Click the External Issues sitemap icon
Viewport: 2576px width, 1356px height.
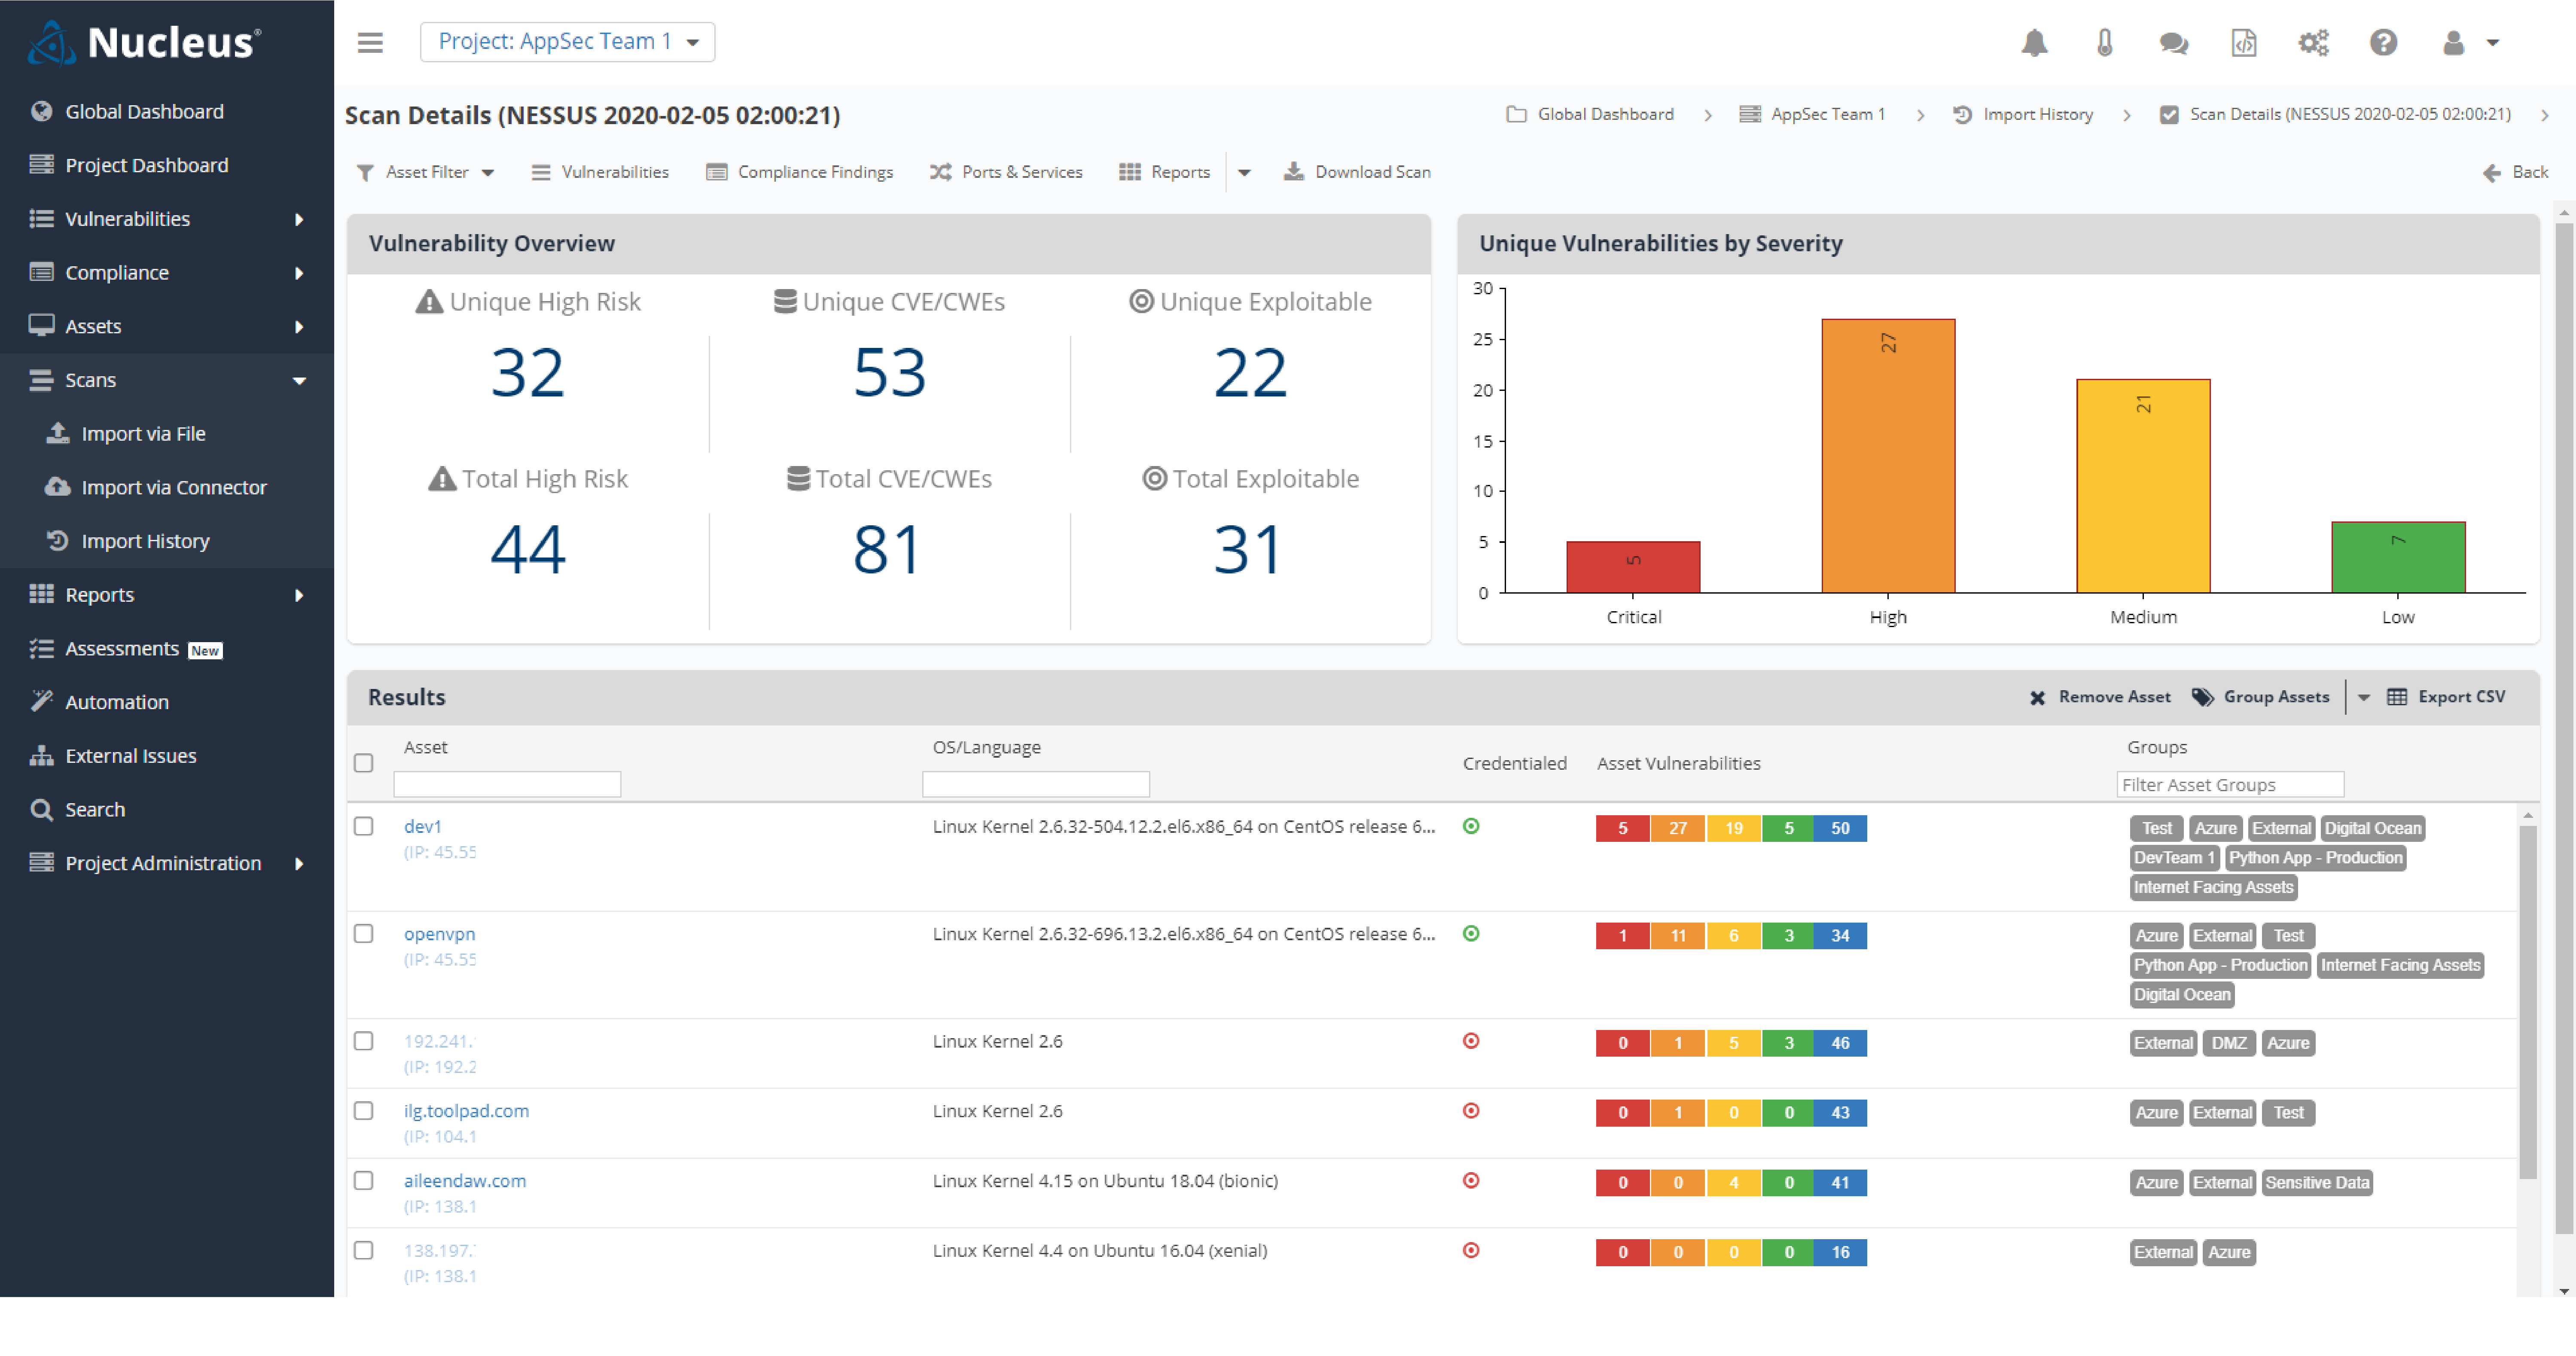click(41, 756)
